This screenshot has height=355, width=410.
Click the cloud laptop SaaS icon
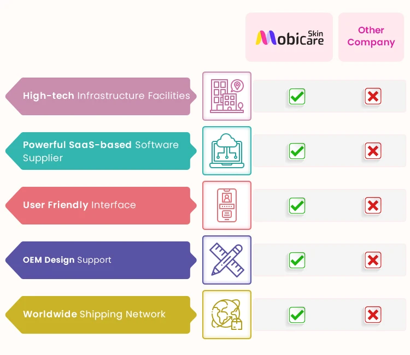point(227,151)
